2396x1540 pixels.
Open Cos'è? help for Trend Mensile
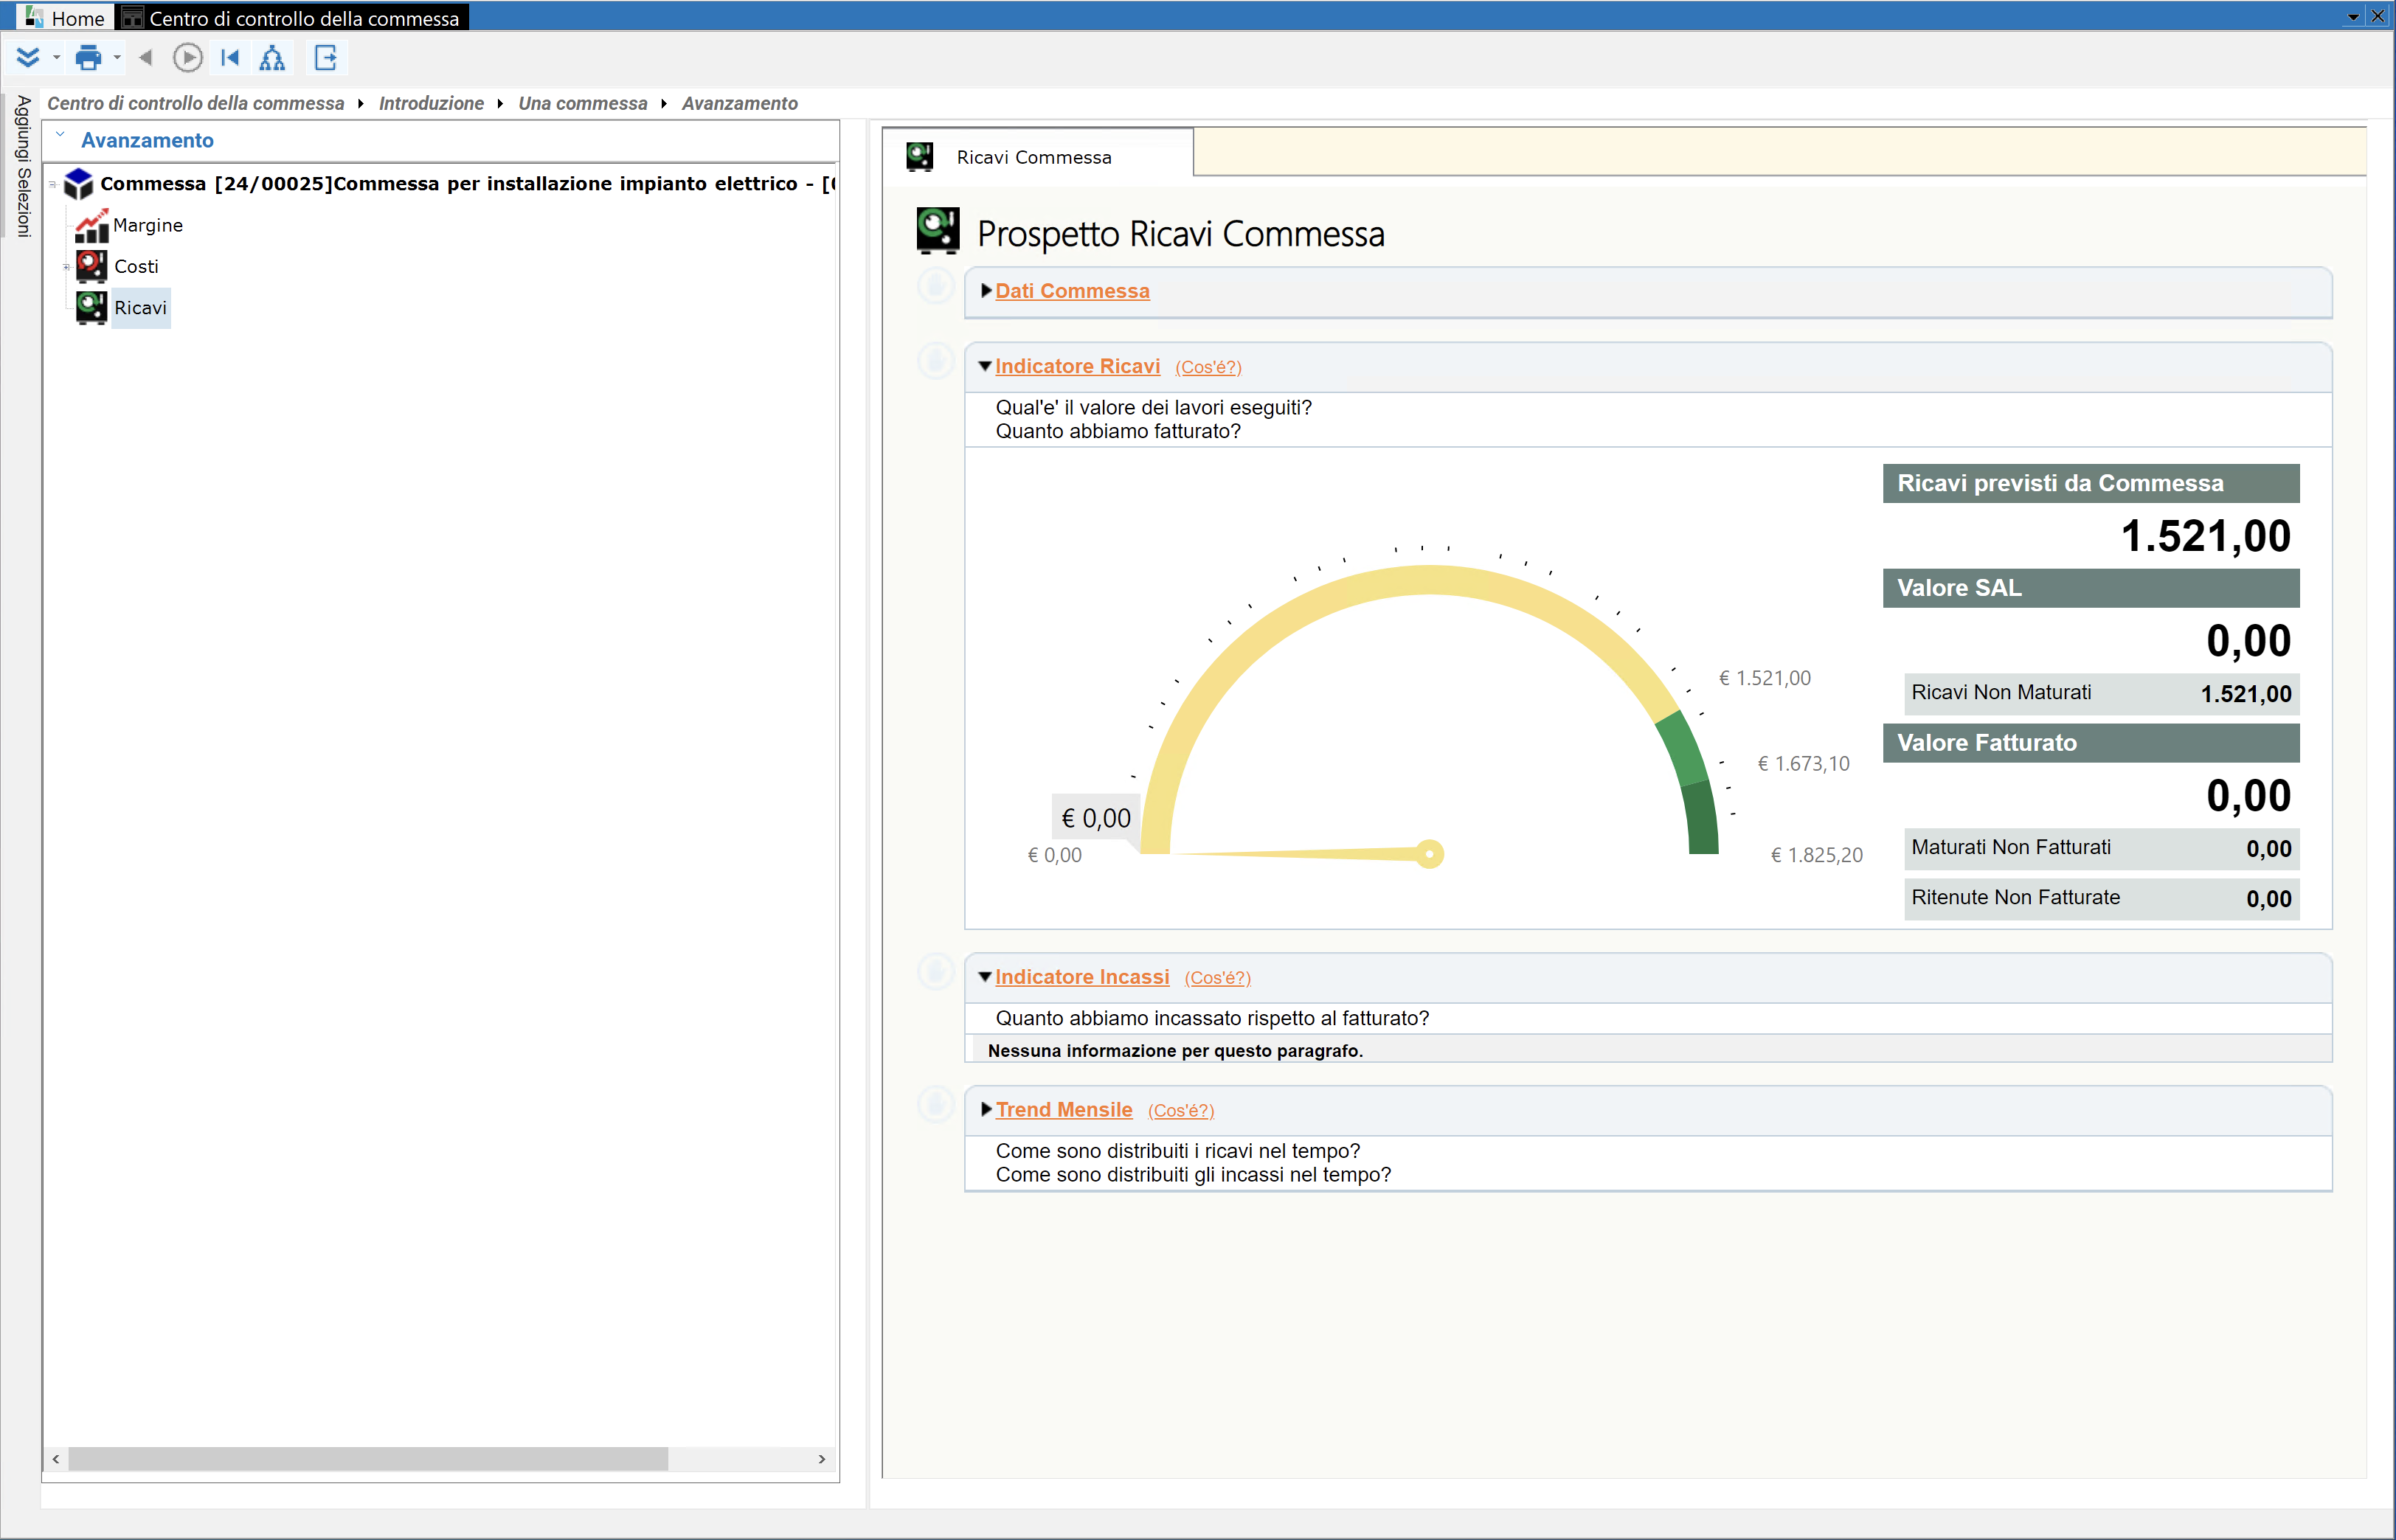click(1181, 1111)
